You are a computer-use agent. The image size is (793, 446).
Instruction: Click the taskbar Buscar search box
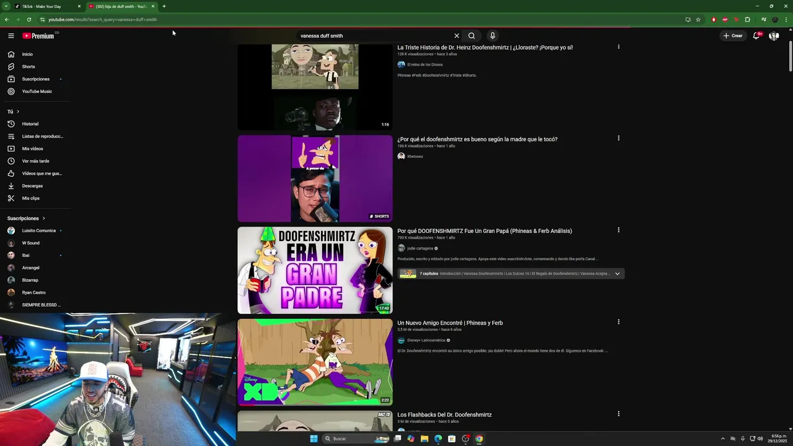pyautogui.click(x=356, y=439)
